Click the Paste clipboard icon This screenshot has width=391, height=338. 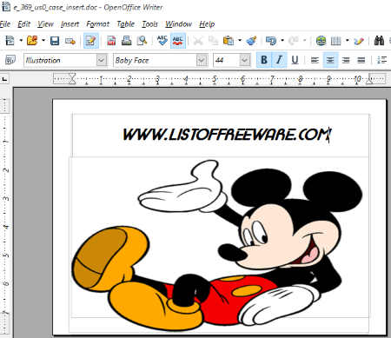229,41
